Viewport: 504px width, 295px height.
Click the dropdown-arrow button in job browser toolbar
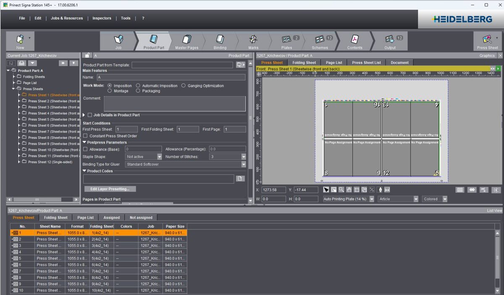point(32,63)
